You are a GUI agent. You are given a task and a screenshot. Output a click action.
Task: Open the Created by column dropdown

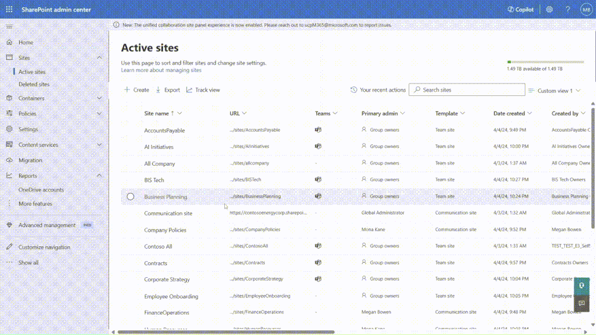tap(583, 113)
